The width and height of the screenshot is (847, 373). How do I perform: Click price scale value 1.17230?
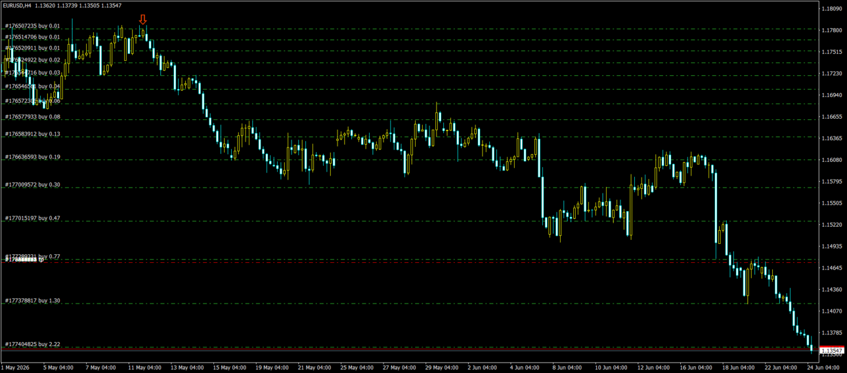[x=832, y=73]
